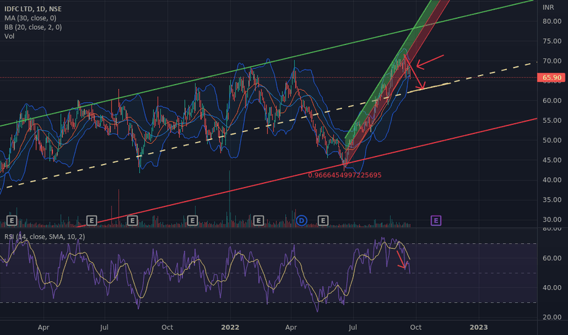Click the 50.00 price axis value

click(x=552, y=140)
